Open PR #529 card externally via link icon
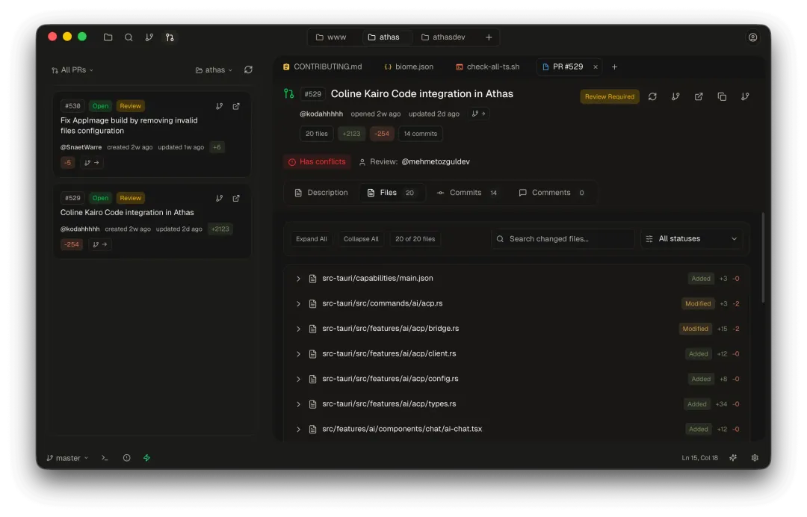This screenshot has width=807, height=517. pos(236,198)
